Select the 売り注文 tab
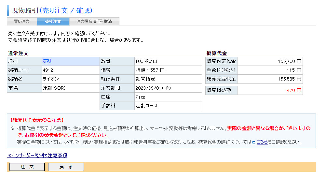 53,22
